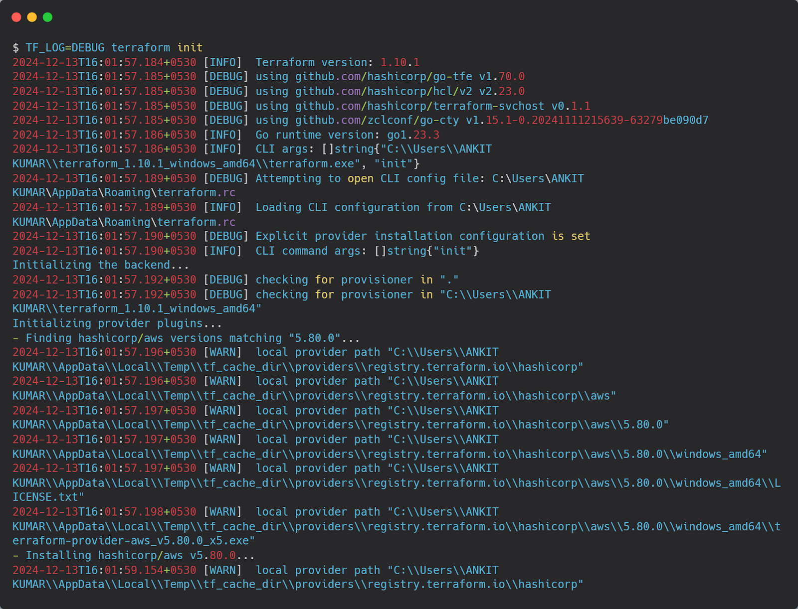Click the red close window button
Screen dimensions: 798x609
click(x=16, y=17)
